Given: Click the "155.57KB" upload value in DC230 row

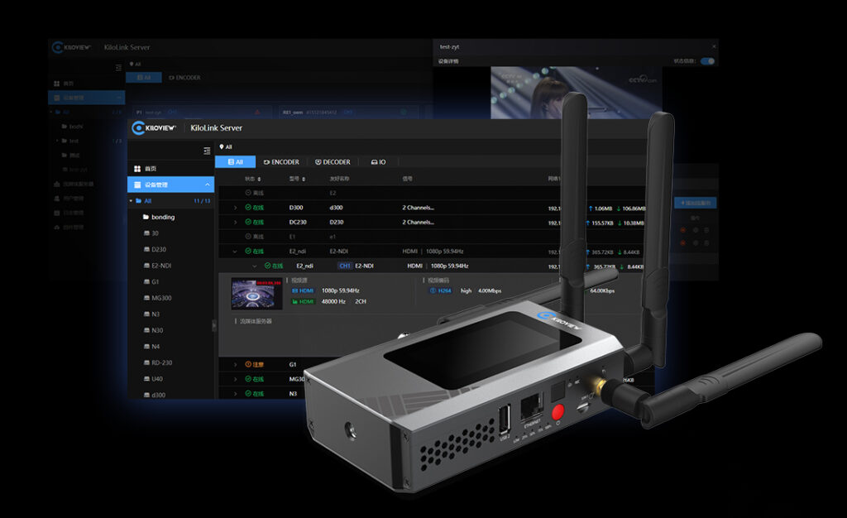Looking at the screenshot, I should [603, 223].
